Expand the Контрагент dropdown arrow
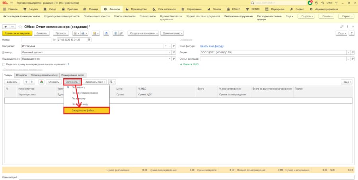358x180 pixels. (x=166, y=46)
